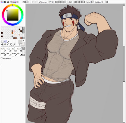Image resolution: width=126 pixels, height=123 pixels.
Task: Click the yellow hue marker on the color wheel
Action: (13, 5)
